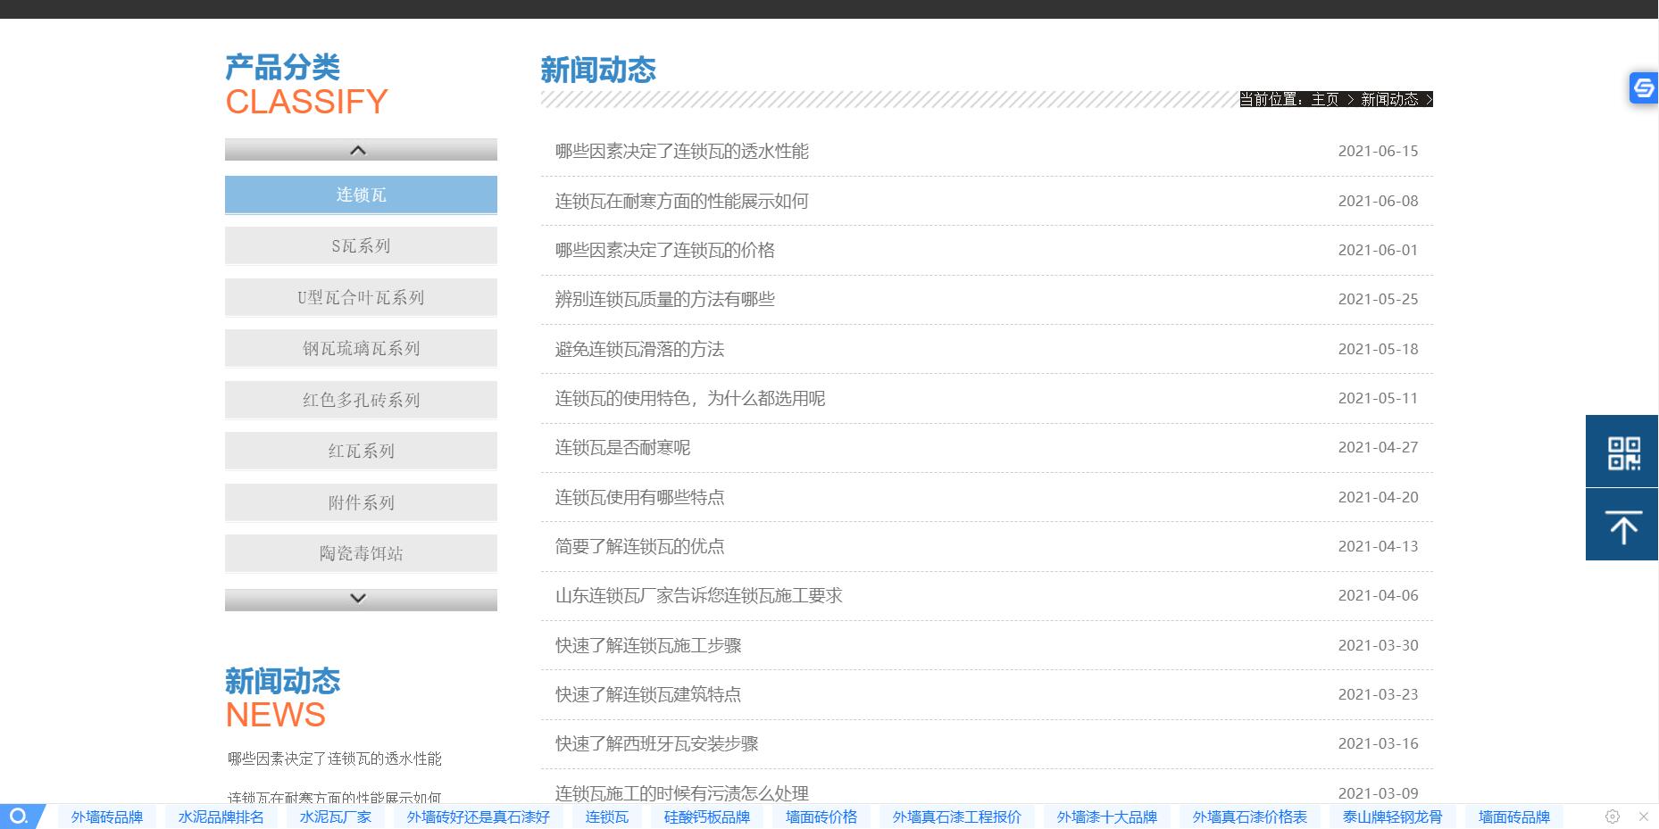Click bottom keyword 墙面砖价格
This screenshot has height=829, width=1659.
tap(821, 817)
